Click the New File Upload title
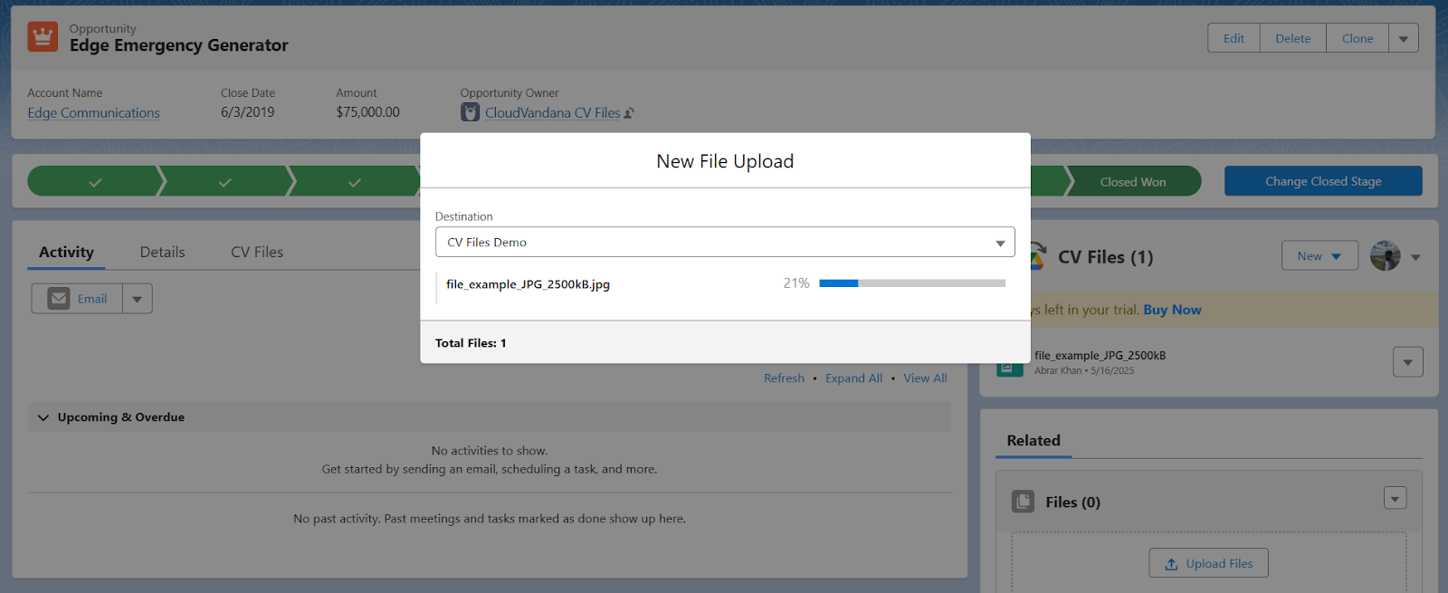 (725, 161)
